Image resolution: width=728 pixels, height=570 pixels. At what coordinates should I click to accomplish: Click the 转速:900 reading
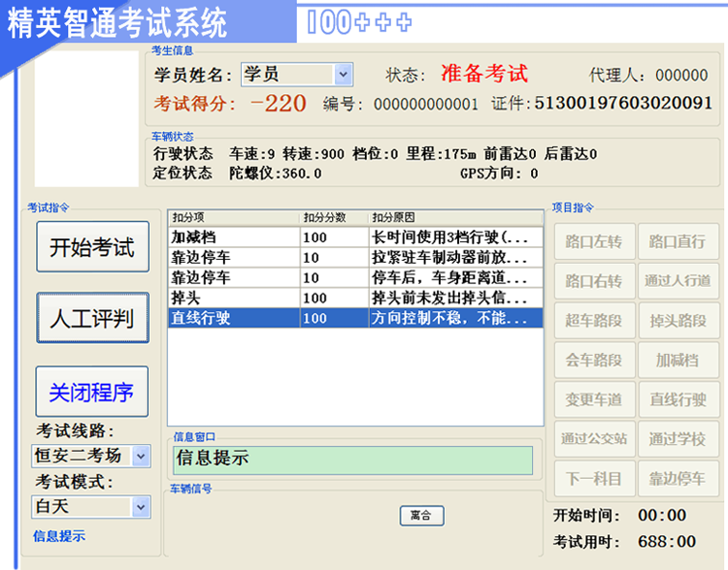click(x=314, y=154)
